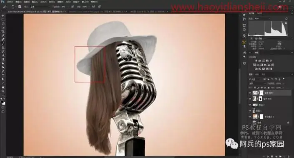
Task: Switch to the Paths tab
Action: pyautogui.click(x=263, y=75)
